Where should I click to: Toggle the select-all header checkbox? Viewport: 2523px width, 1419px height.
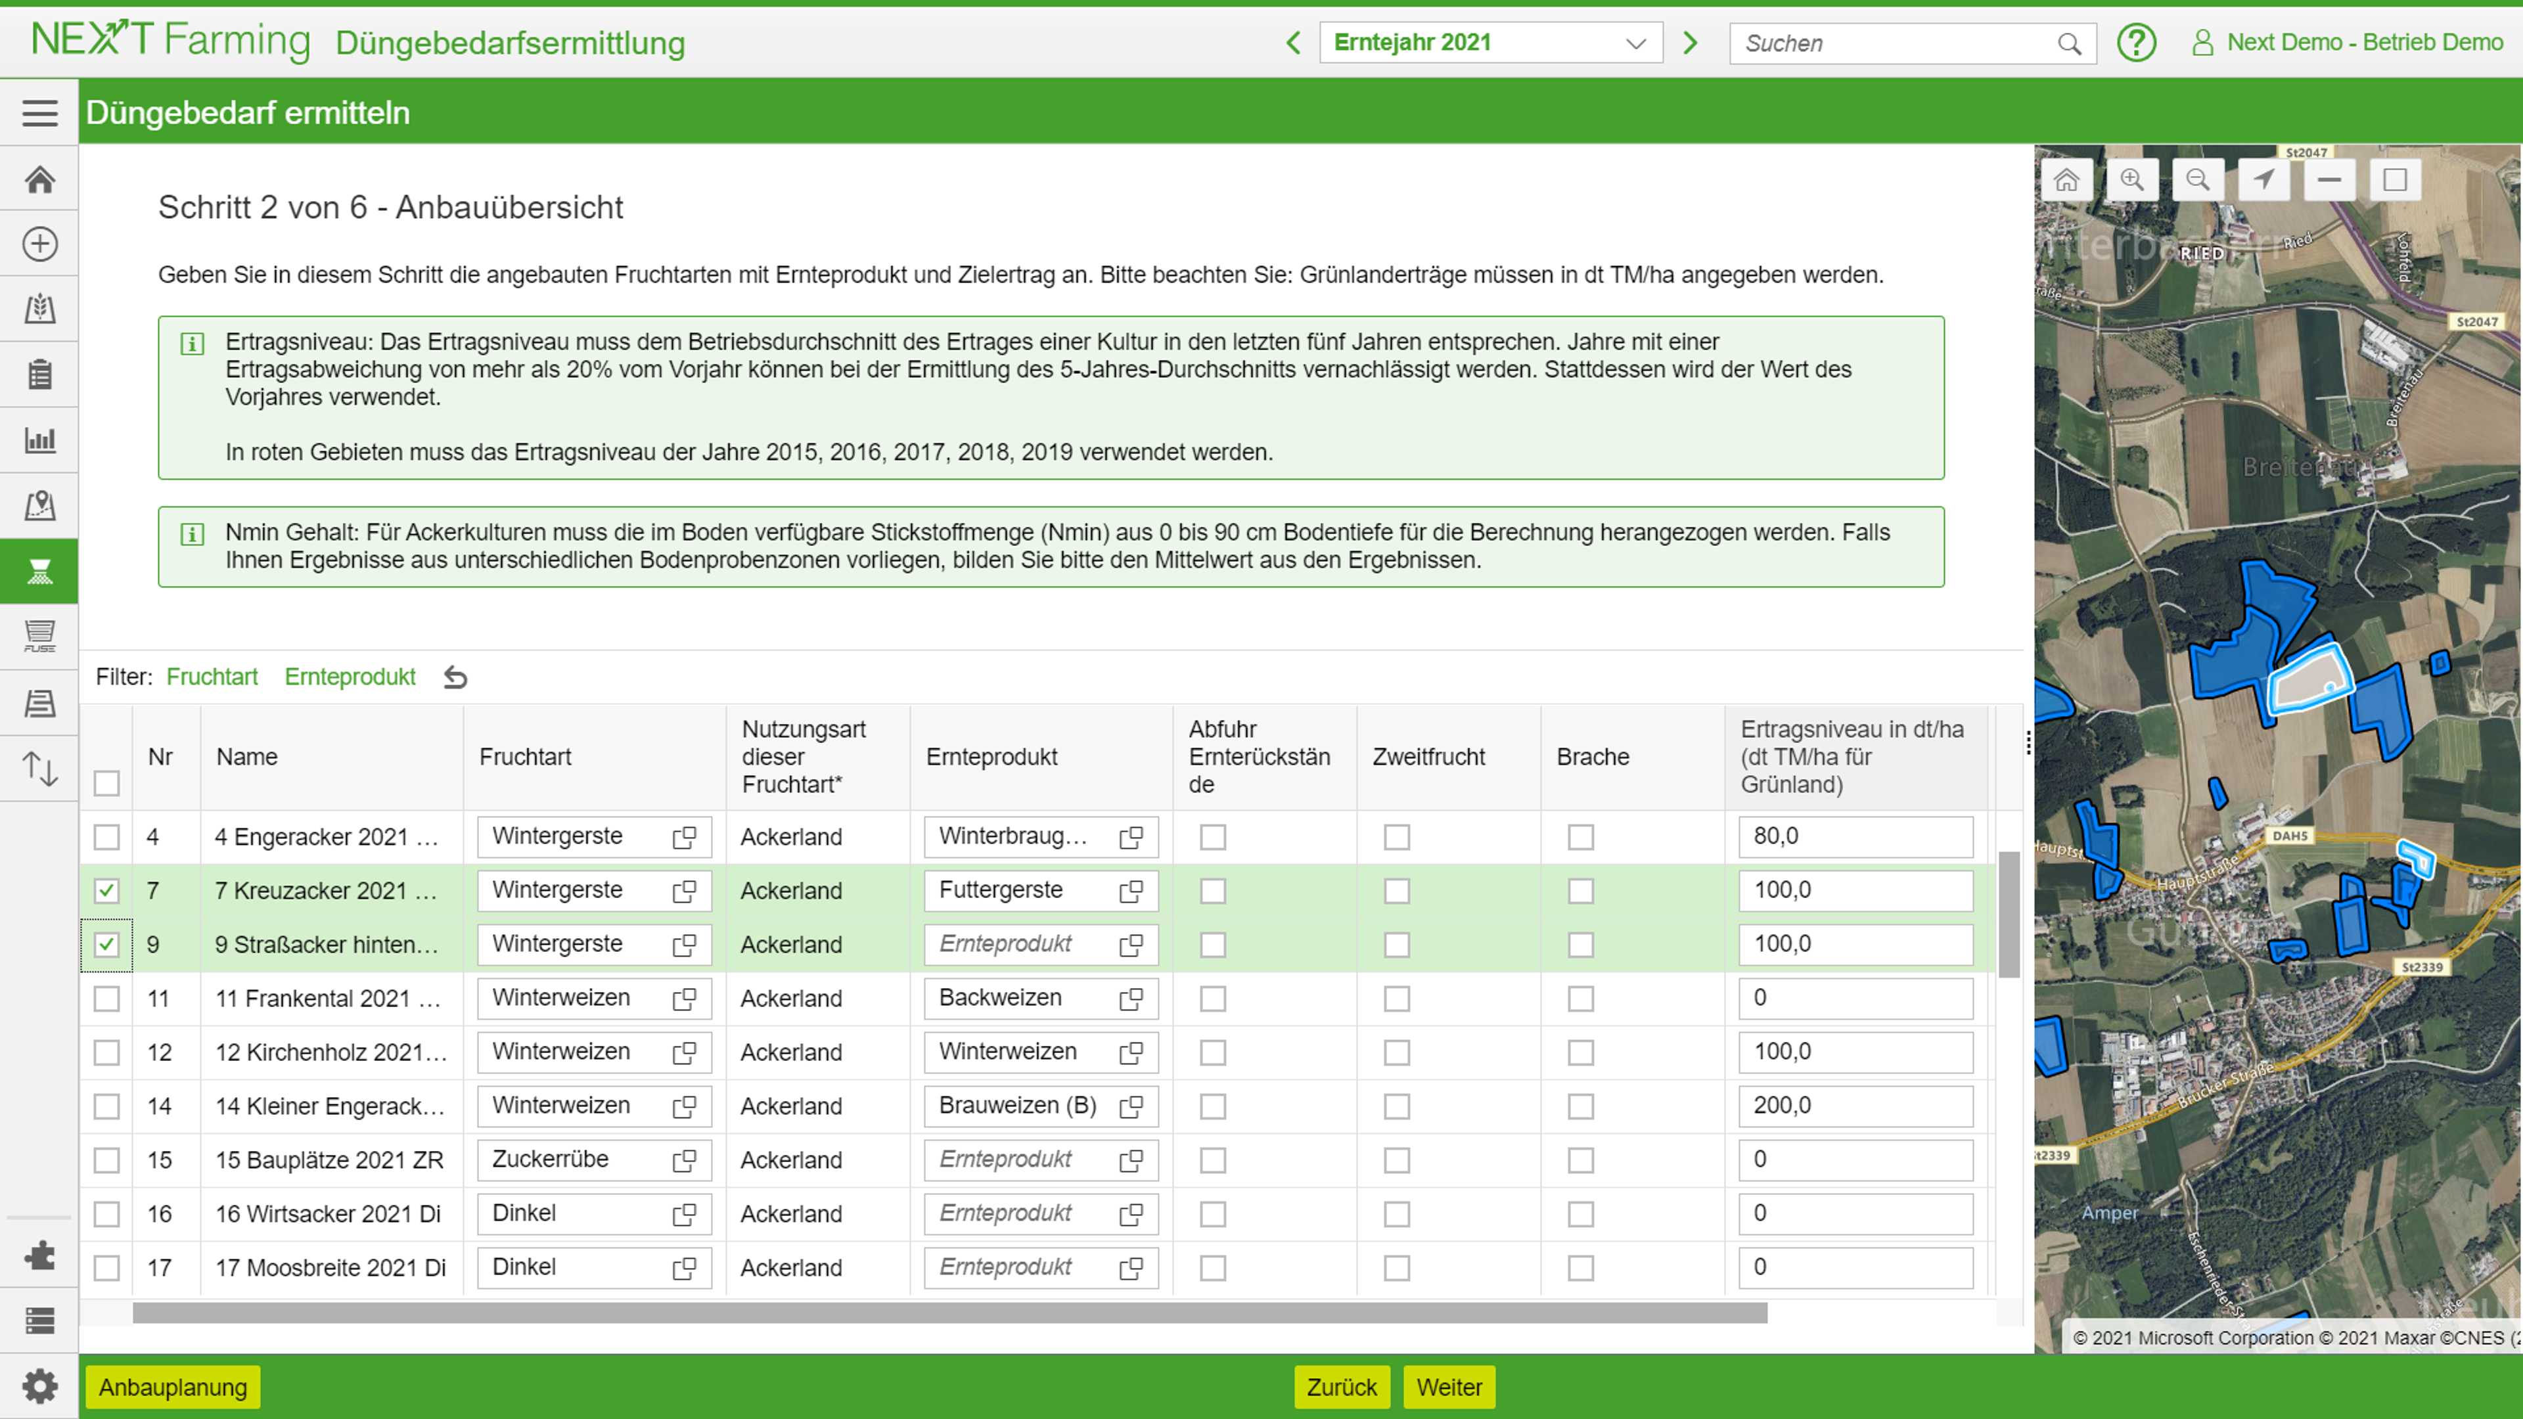[x=106, y=784]
